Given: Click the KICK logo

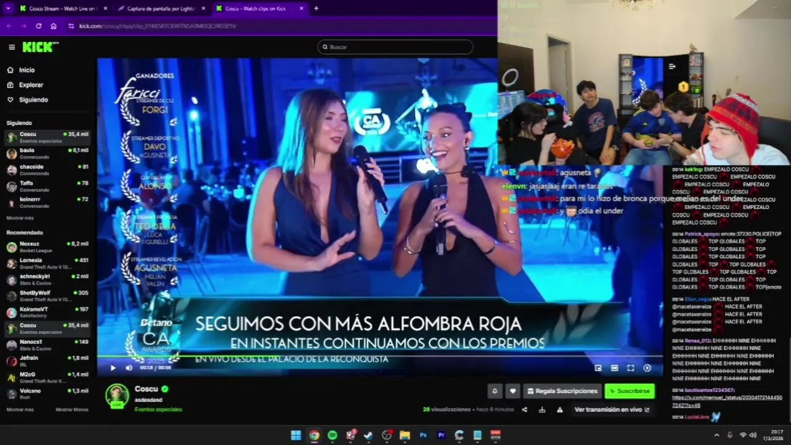Looking at the screenshot, I should click(40, 47).
